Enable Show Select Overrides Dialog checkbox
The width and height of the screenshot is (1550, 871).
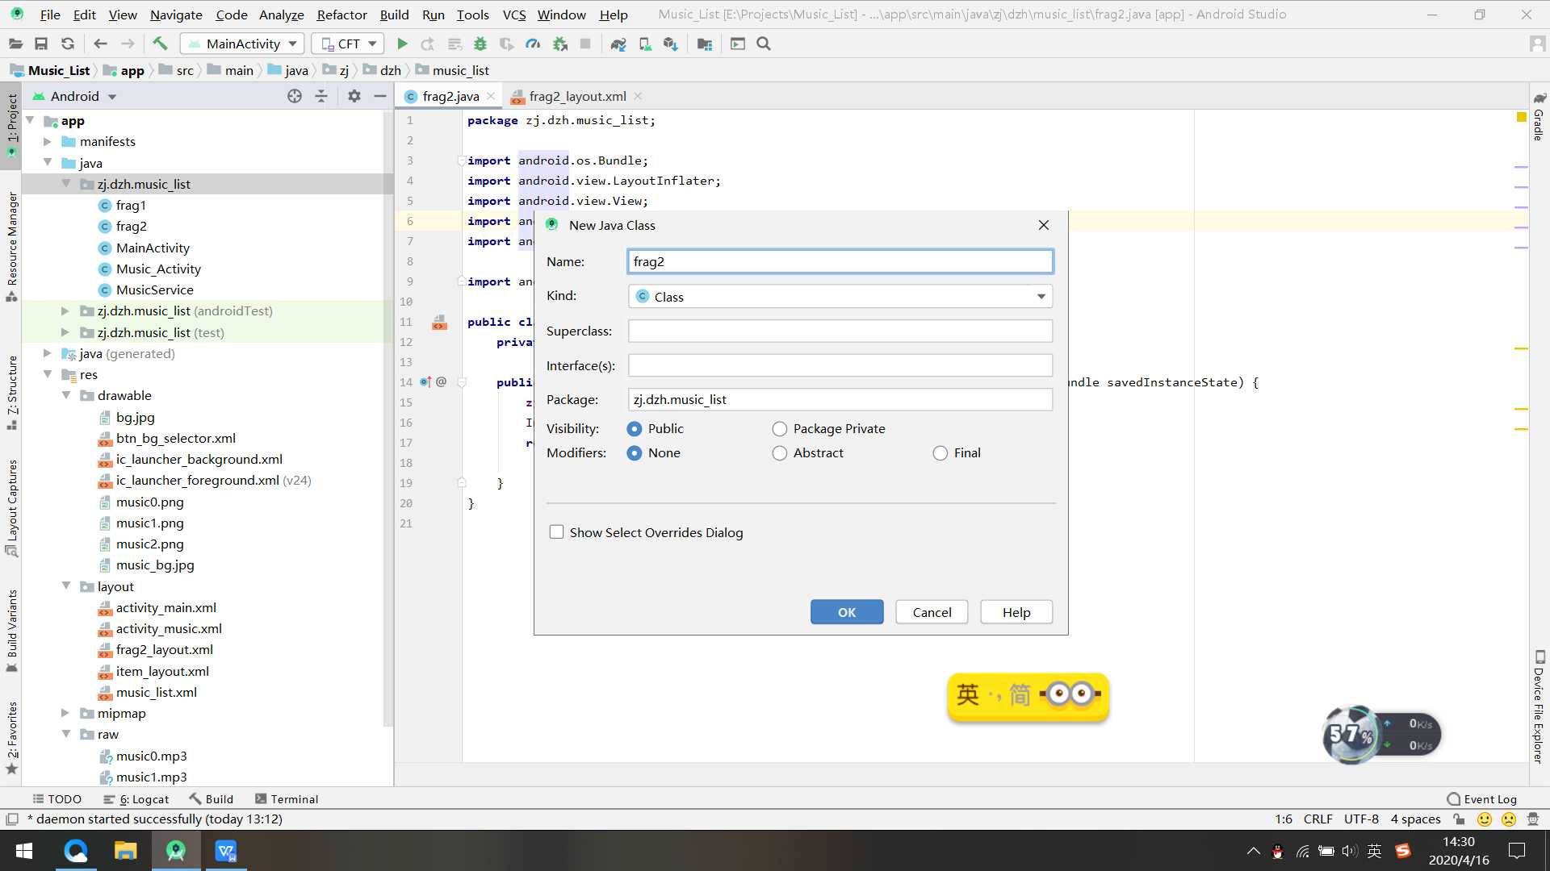557,531
